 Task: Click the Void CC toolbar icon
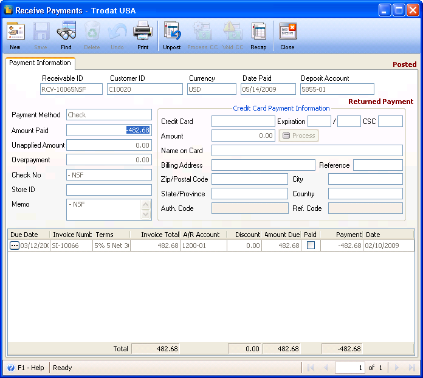click(233, 32)
